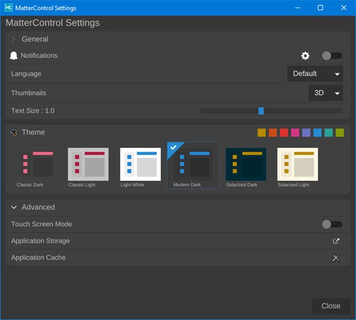Click the Close button
The width and height of the screenshot is (356, 320).
(x=331, y=306)
